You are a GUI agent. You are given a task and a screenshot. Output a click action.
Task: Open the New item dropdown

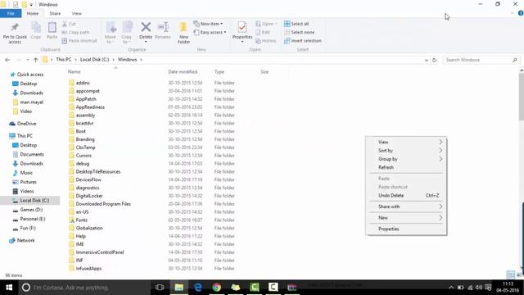point(208,24)
